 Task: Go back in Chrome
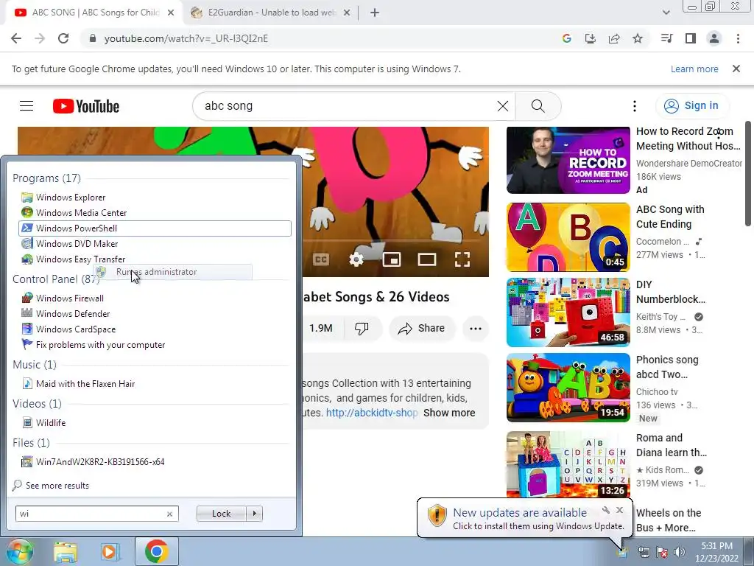tap(16, 38)
